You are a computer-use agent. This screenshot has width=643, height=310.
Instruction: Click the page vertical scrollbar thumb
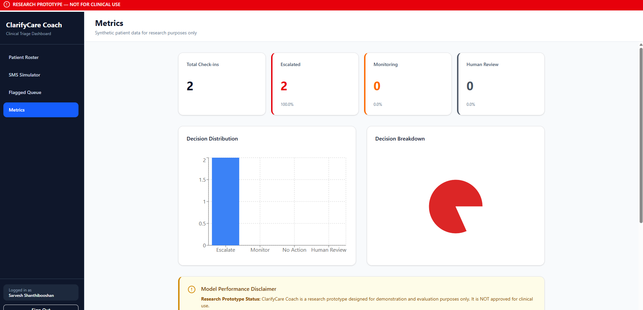[x=641, y=135]
